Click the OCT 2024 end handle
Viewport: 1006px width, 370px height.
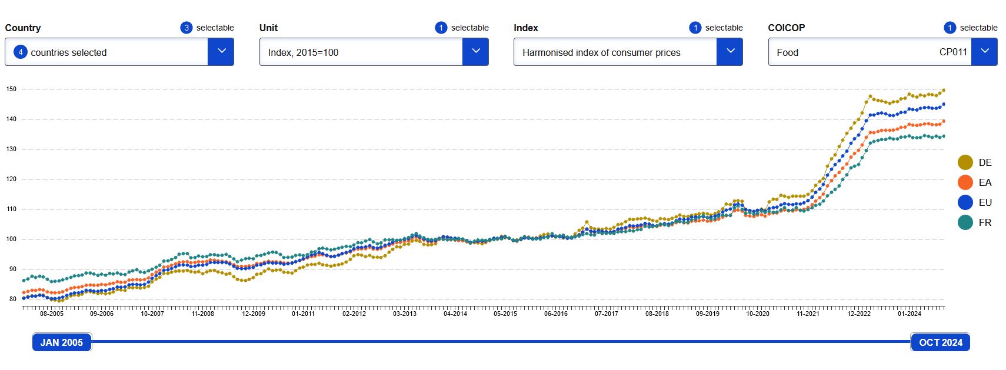[x=940, y=342]
